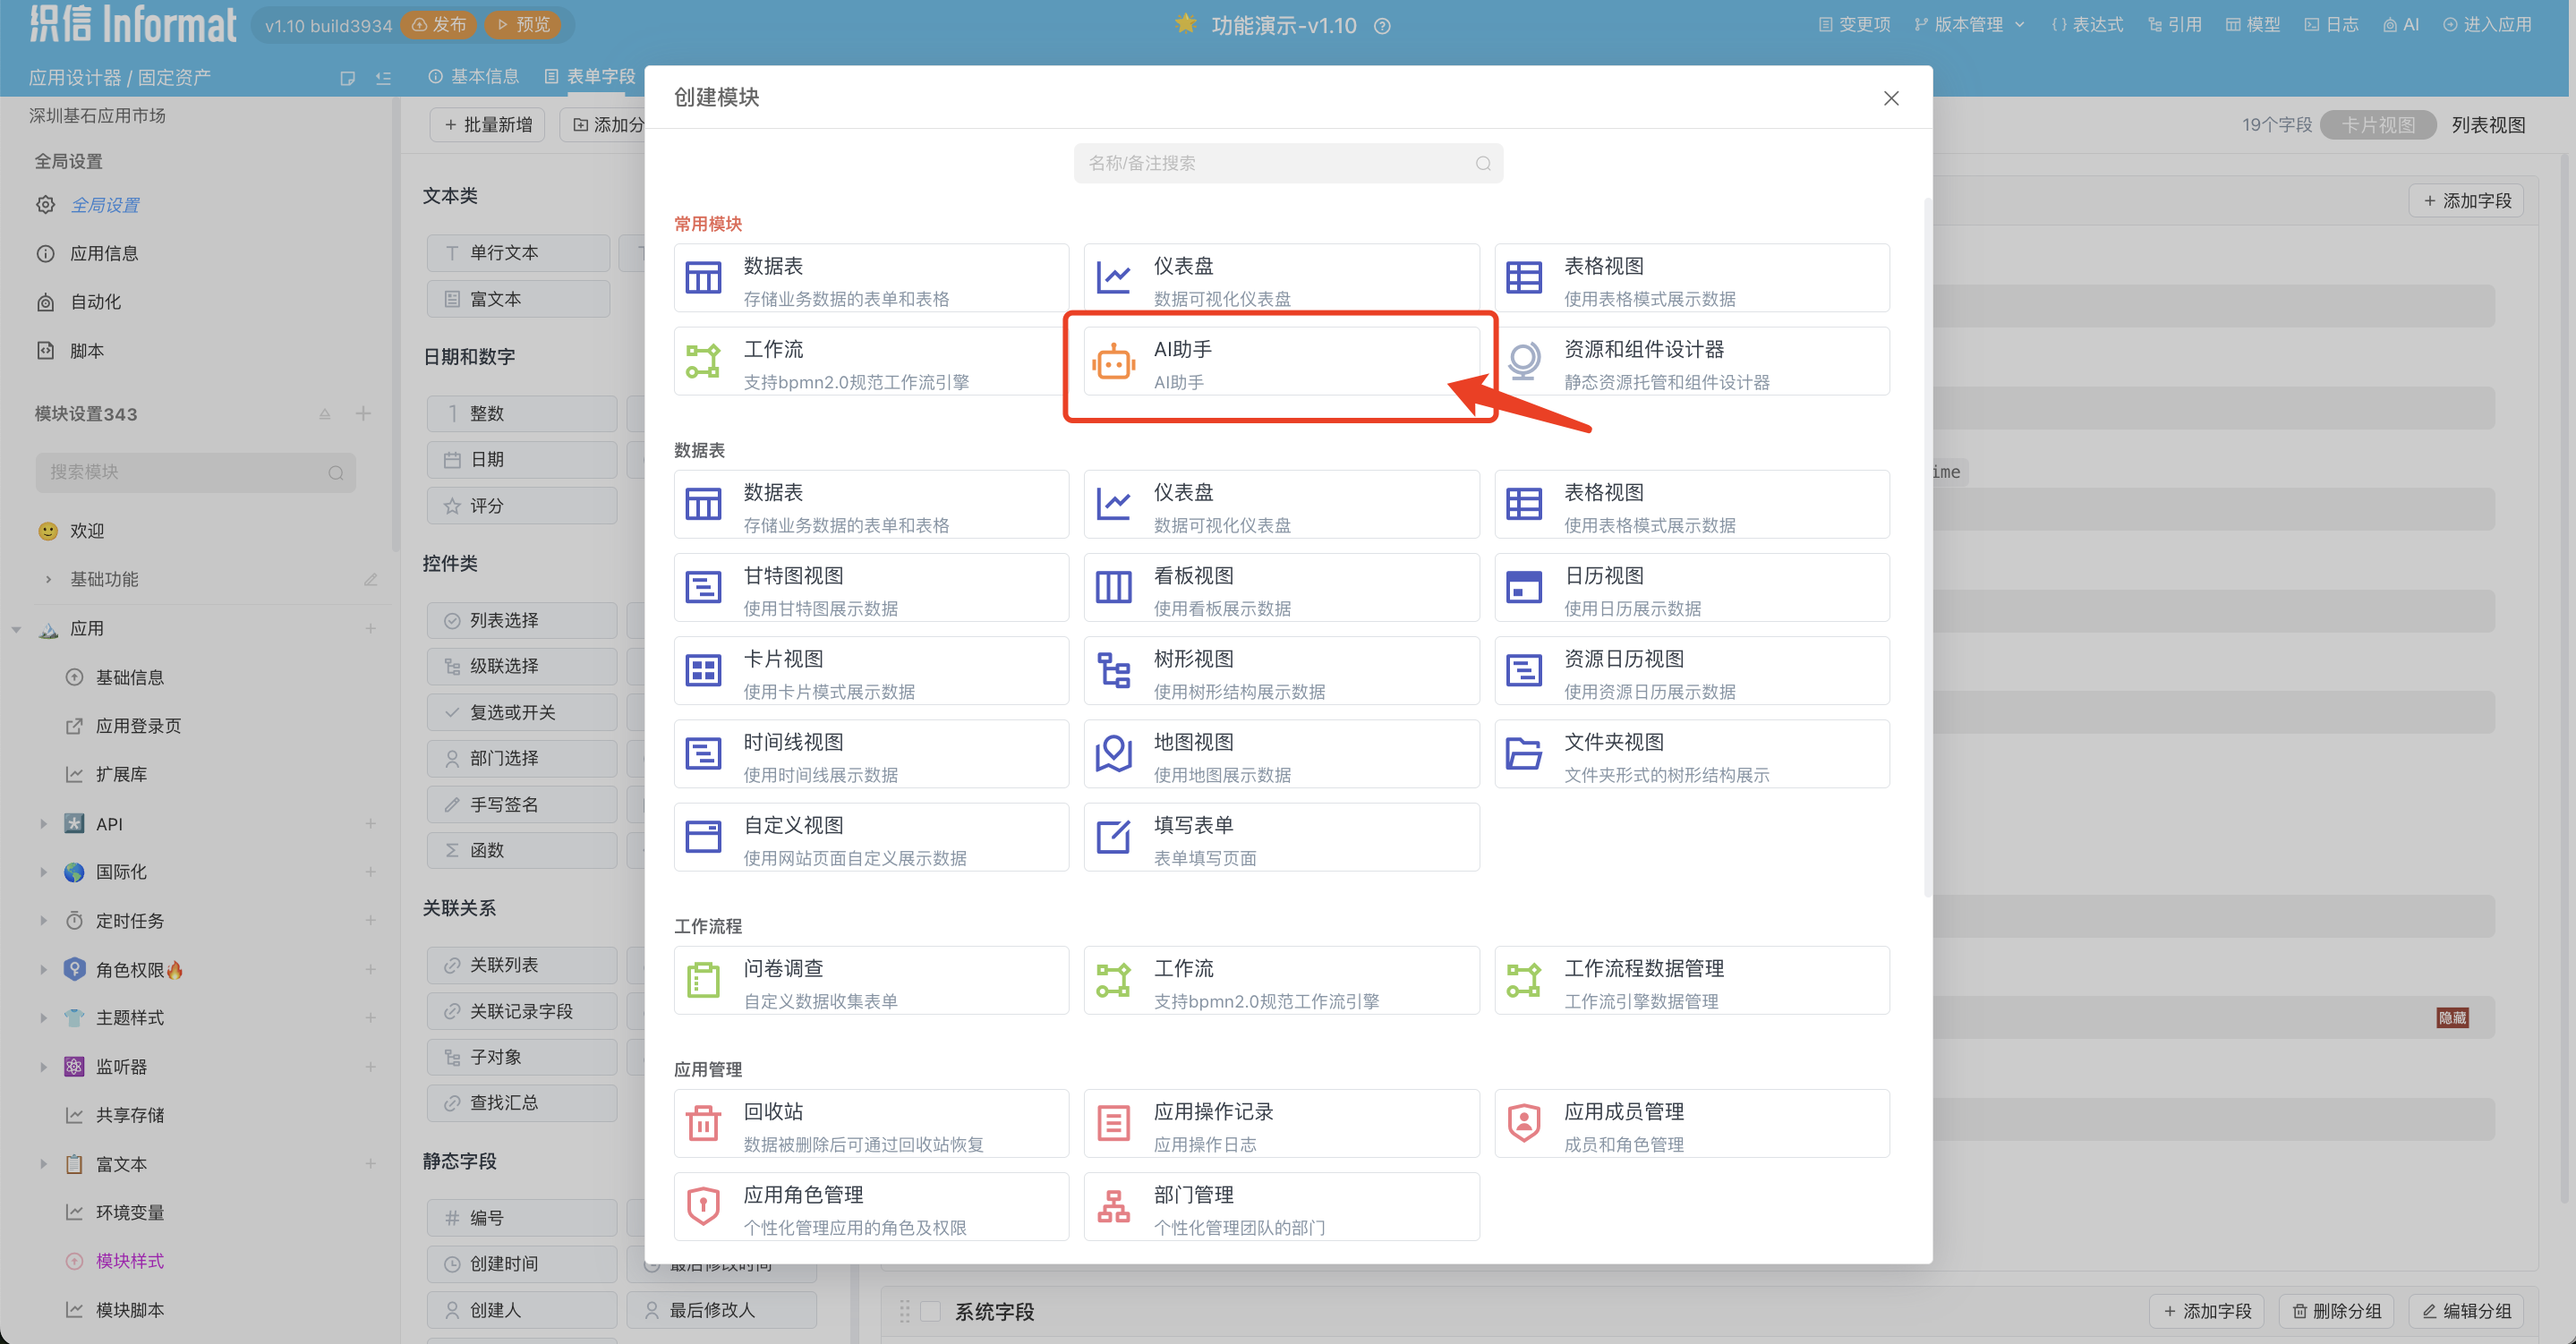Click the 批量新增 button
The height and width of the screenshot is (1344, 2576).
click(x=487, y=125)
